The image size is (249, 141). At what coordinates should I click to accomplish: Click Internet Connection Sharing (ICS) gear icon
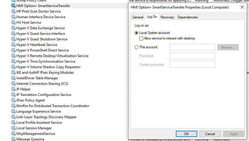[x=13, y=84]
